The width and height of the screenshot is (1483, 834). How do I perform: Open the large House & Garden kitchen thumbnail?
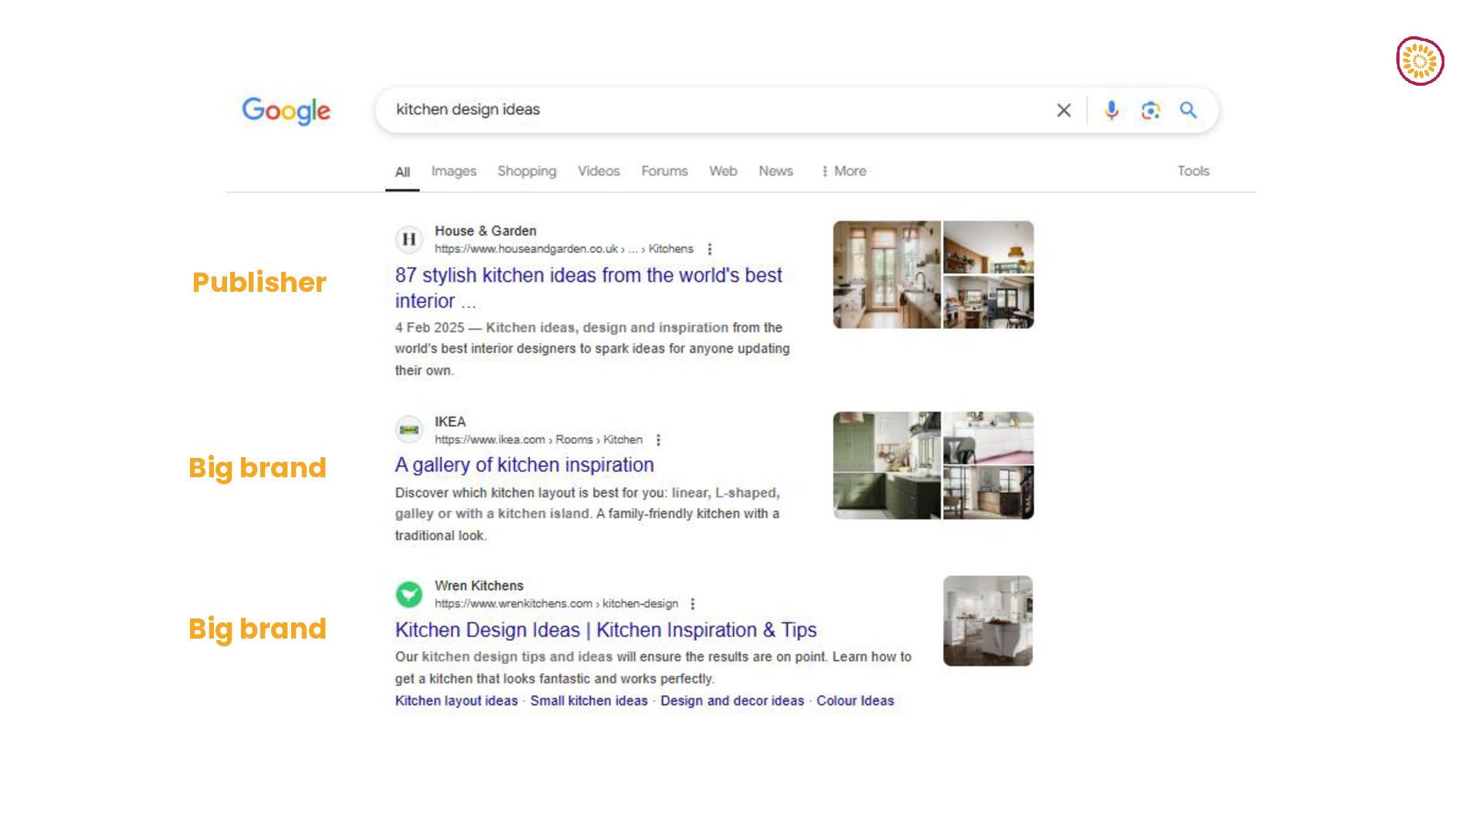887,275
